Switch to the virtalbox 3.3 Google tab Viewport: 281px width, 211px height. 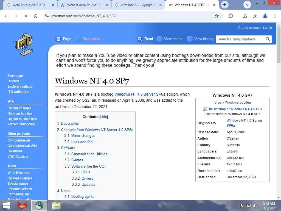(x=138, y=5)
